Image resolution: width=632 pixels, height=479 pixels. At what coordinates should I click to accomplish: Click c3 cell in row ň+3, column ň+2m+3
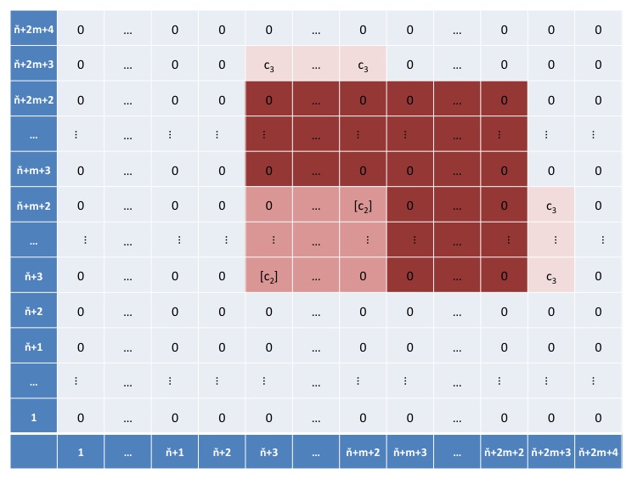point(551,276)
